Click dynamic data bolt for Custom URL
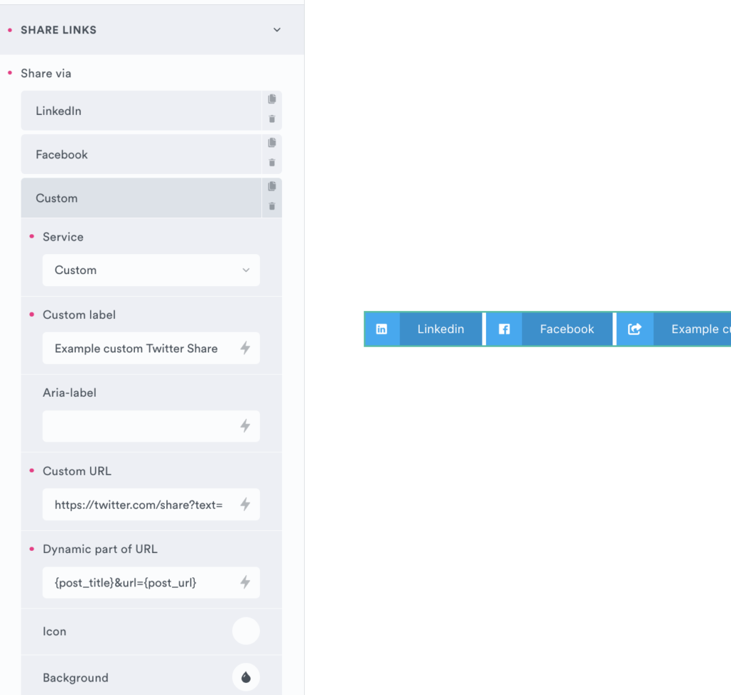The height and width of the screenshot is (695, 731). click(245, 504)
